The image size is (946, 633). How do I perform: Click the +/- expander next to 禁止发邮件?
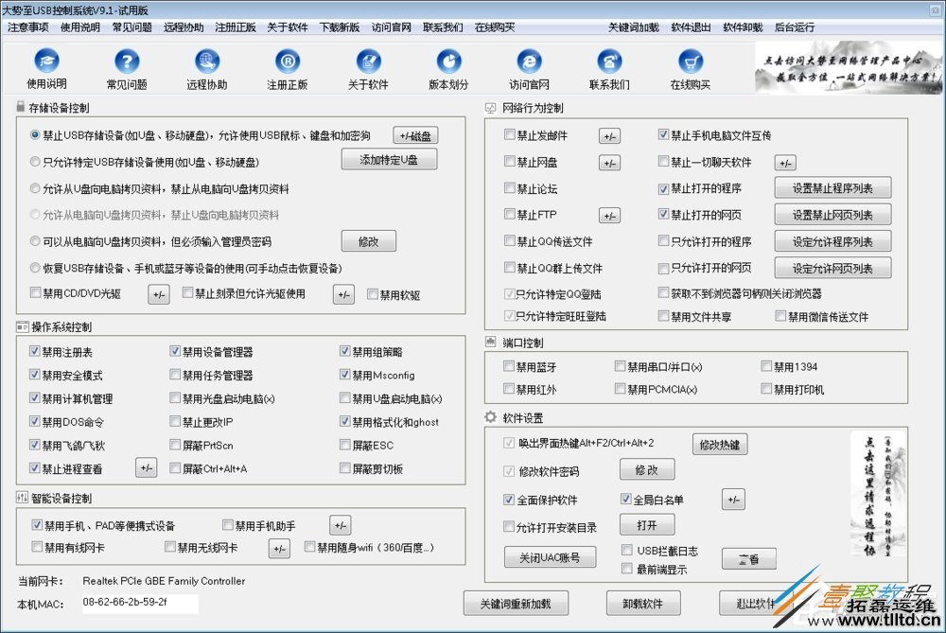[x=610, y=135]
